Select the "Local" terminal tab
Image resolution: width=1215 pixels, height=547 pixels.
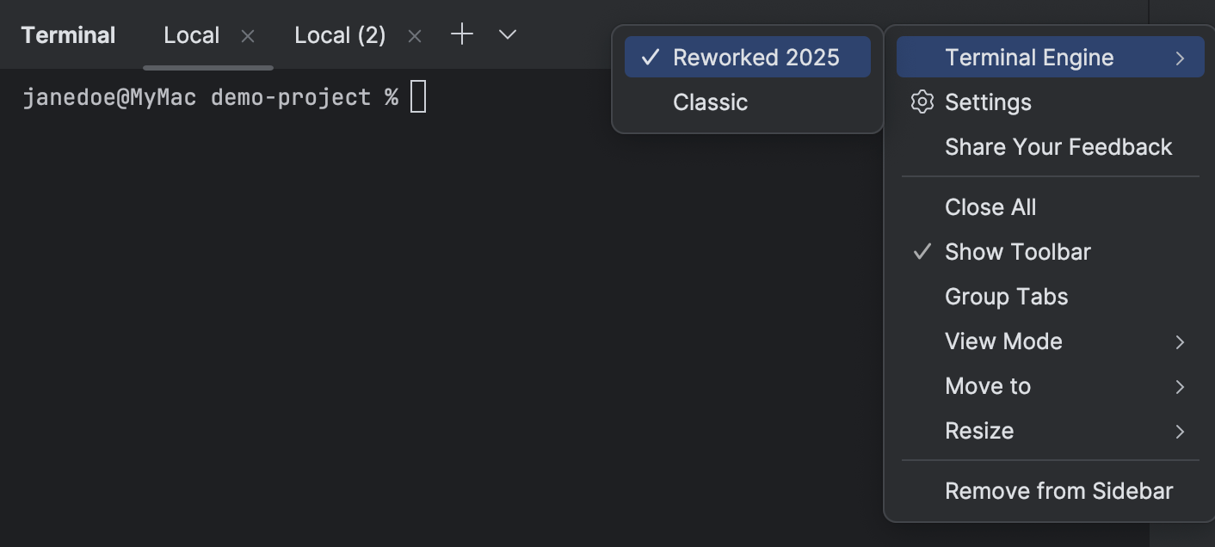click(191, 34)
